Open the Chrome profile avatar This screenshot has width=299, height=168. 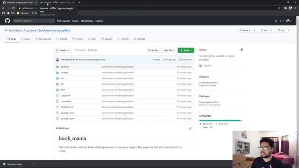pyautogui.click(x=291, y=8)
